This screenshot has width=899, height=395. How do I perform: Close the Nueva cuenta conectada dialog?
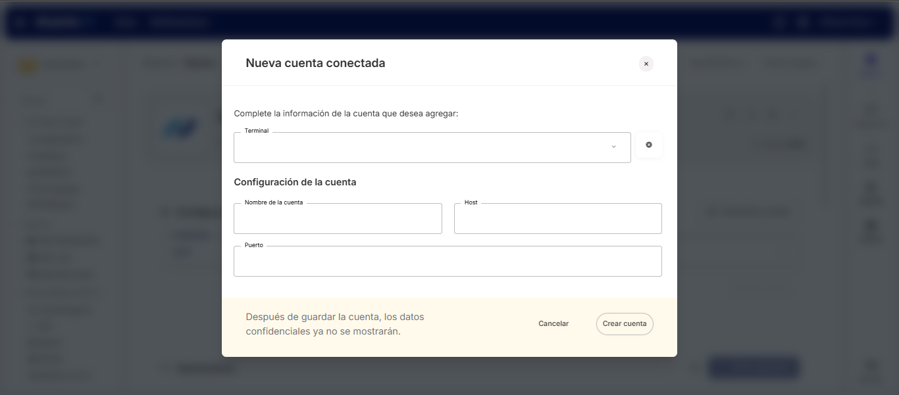[x=646, y=64]
